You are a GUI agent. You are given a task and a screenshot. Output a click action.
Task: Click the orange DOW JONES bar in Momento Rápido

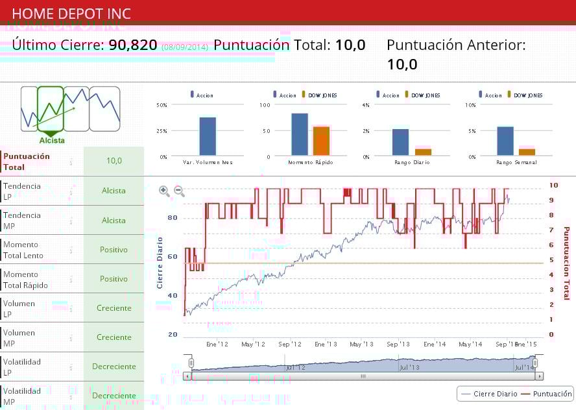[322, 141]
